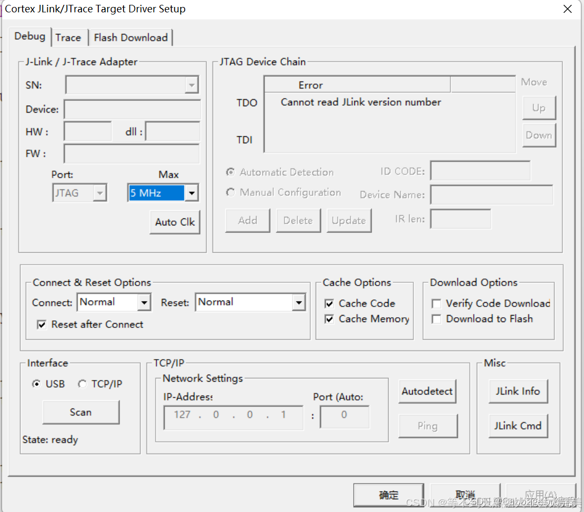
Task: Enable Download to Flash option
Action: tap(436, 318)
